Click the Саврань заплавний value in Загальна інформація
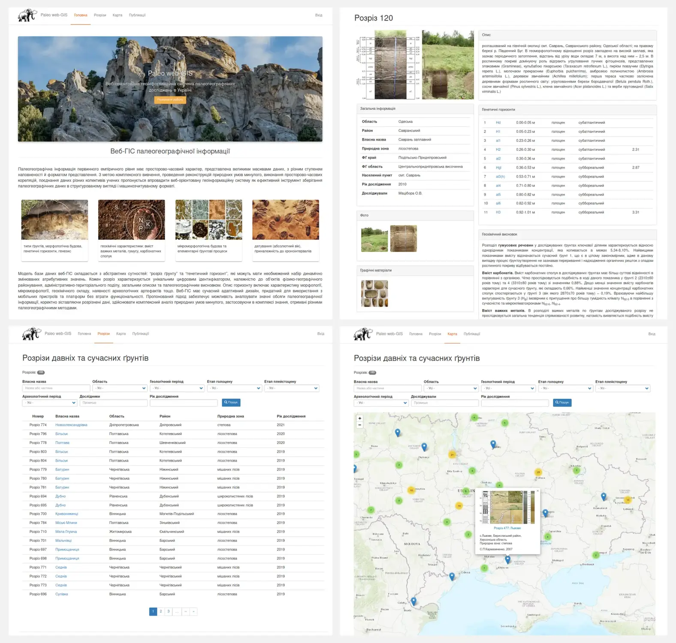The image size is (676, 643). (x=415, y=140)
